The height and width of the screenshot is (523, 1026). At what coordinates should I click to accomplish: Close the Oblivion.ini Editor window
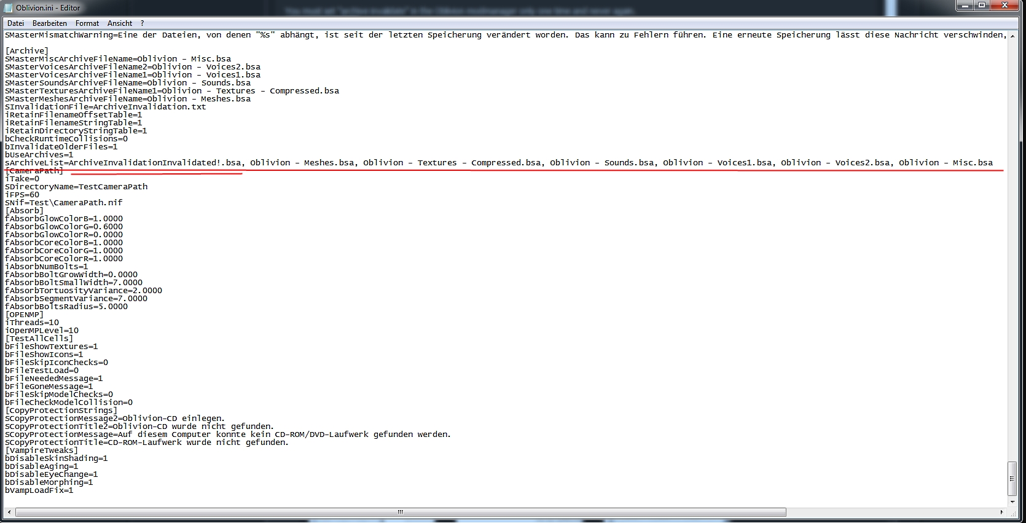pyautogui.click(x=1005, y=6)
